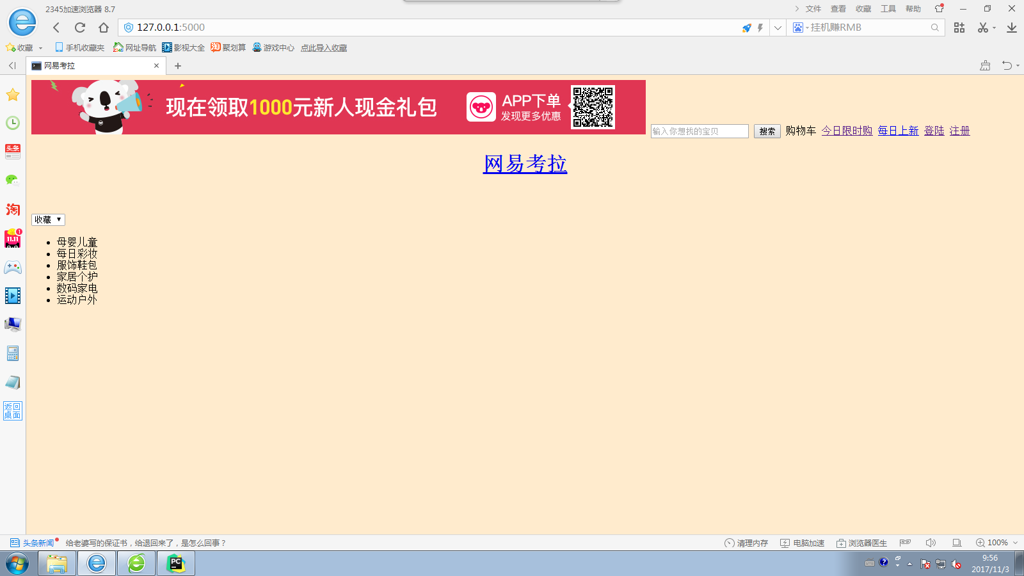The width and height of the screenshot is (1024, 576).
Task: Click the scissors screenshot tool icon
Action: [983, 28]
